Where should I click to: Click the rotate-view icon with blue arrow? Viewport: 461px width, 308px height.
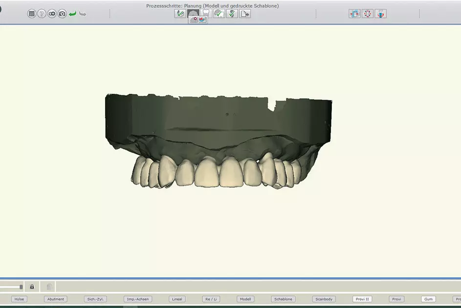click(354, 14)
